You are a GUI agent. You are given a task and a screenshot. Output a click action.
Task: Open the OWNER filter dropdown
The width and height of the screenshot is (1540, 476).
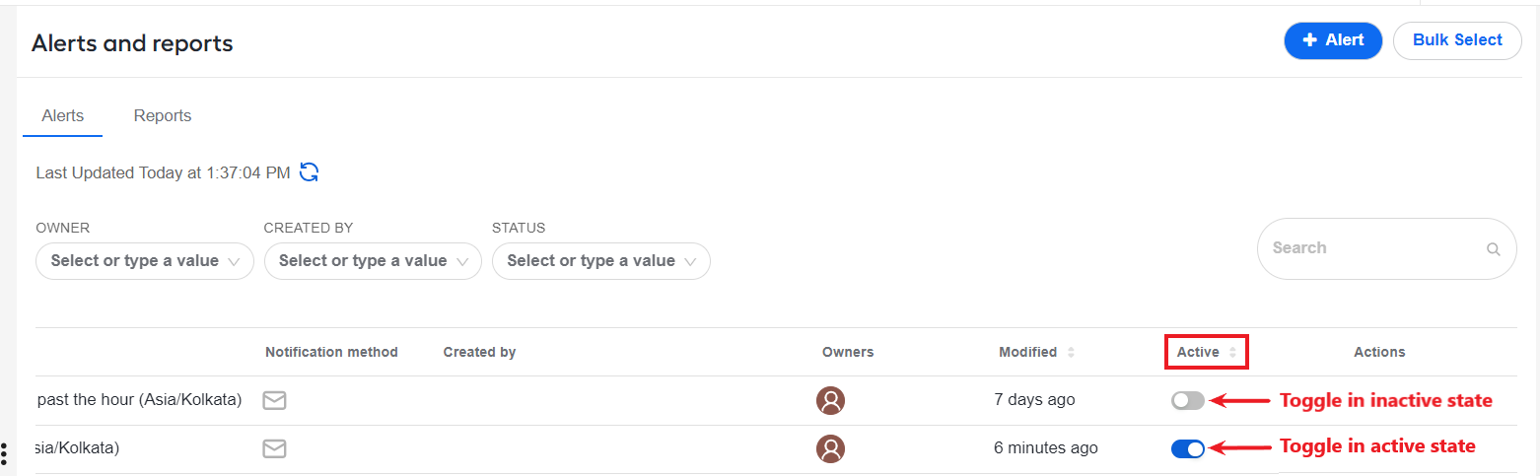145,261
